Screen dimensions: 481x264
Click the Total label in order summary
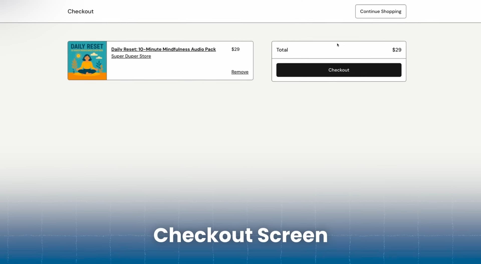282,50
